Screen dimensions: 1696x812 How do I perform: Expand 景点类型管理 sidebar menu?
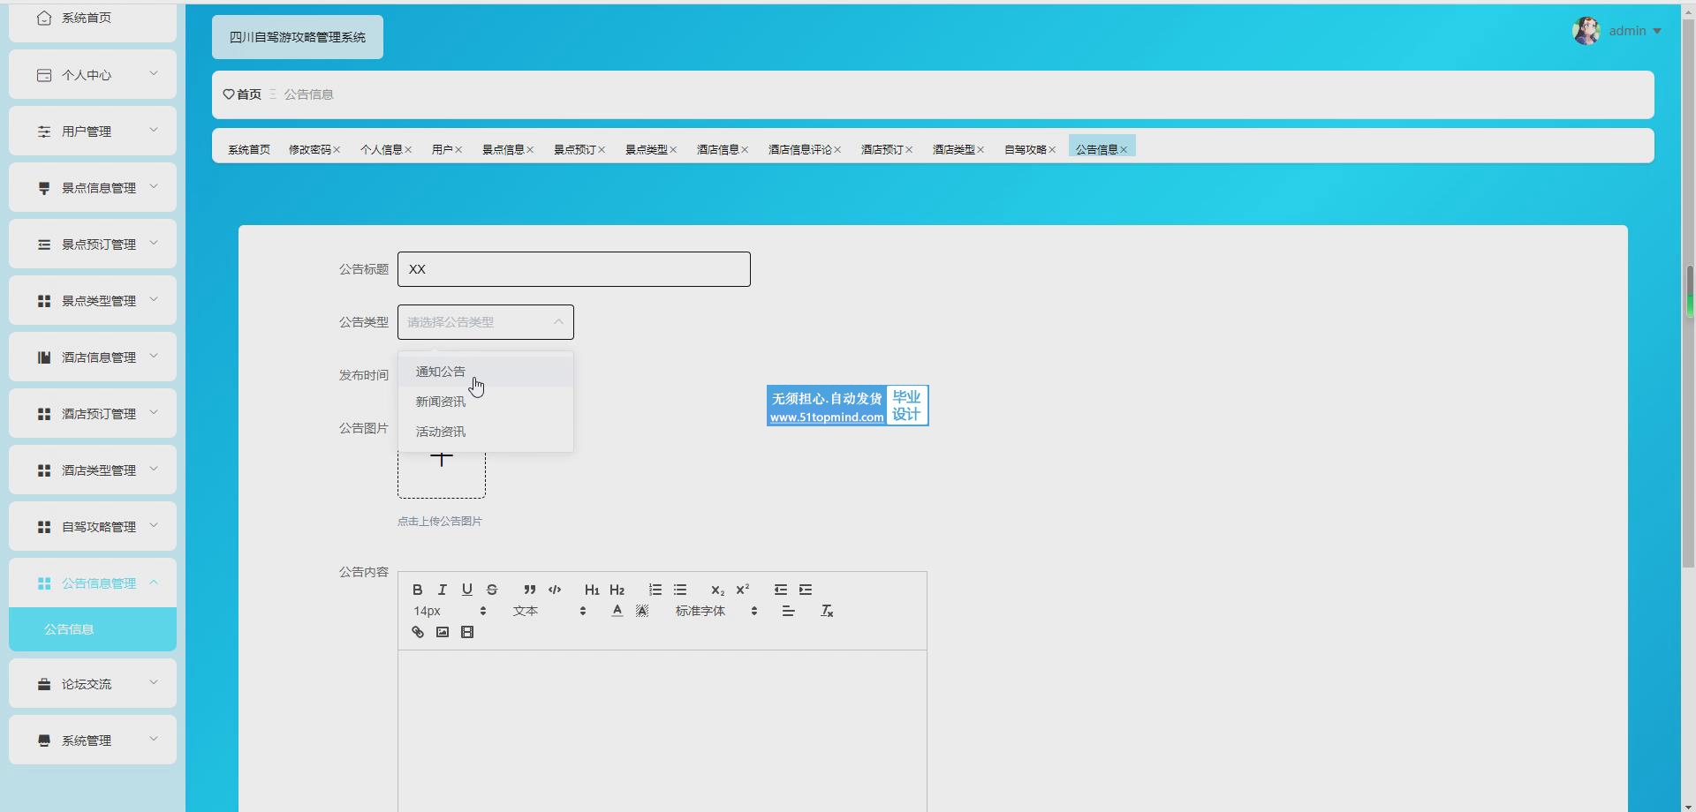[93, 300]
